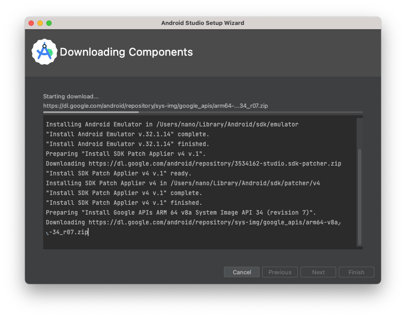The image size is (406, 317).
Task: Click the log pane vertical scrollbar
Action: pyautogui.click(x=359, y=197)
